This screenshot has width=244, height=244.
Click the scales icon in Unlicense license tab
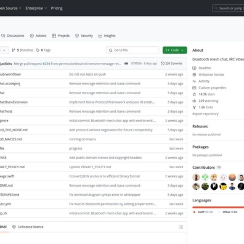(14, 227)
